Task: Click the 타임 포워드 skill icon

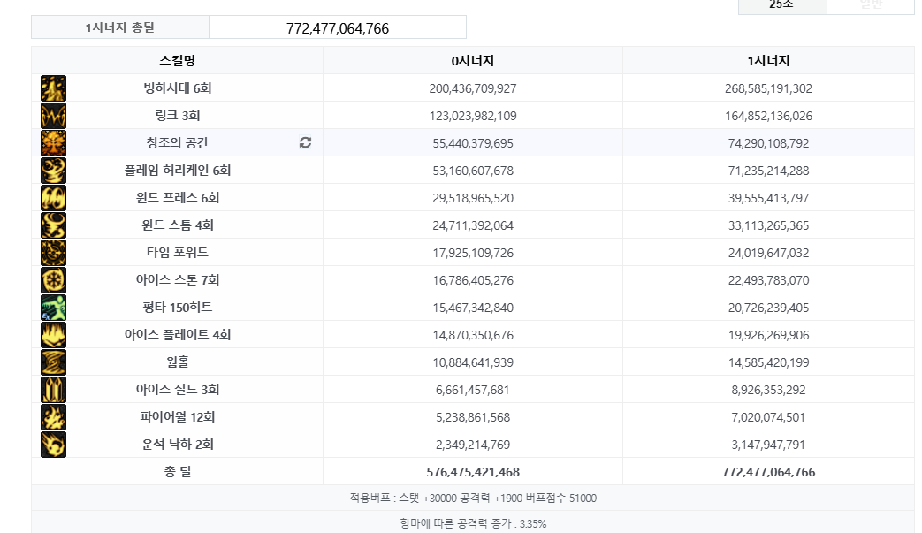Action: point(53,253)
